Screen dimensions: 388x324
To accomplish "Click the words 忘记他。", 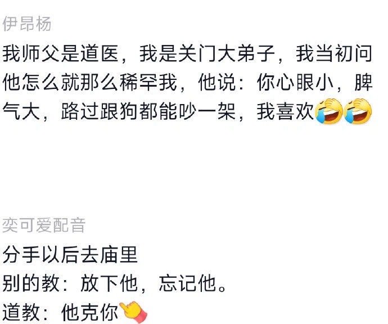I will pyautogui.click(x=192, y=283).
